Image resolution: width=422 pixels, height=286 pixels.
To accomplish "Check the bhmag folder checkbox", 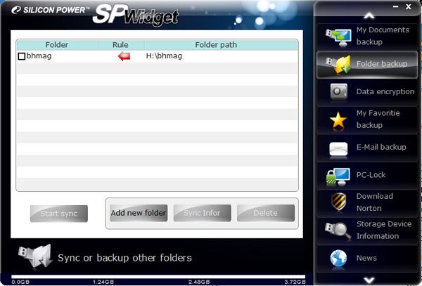I will tap(21, 56).
